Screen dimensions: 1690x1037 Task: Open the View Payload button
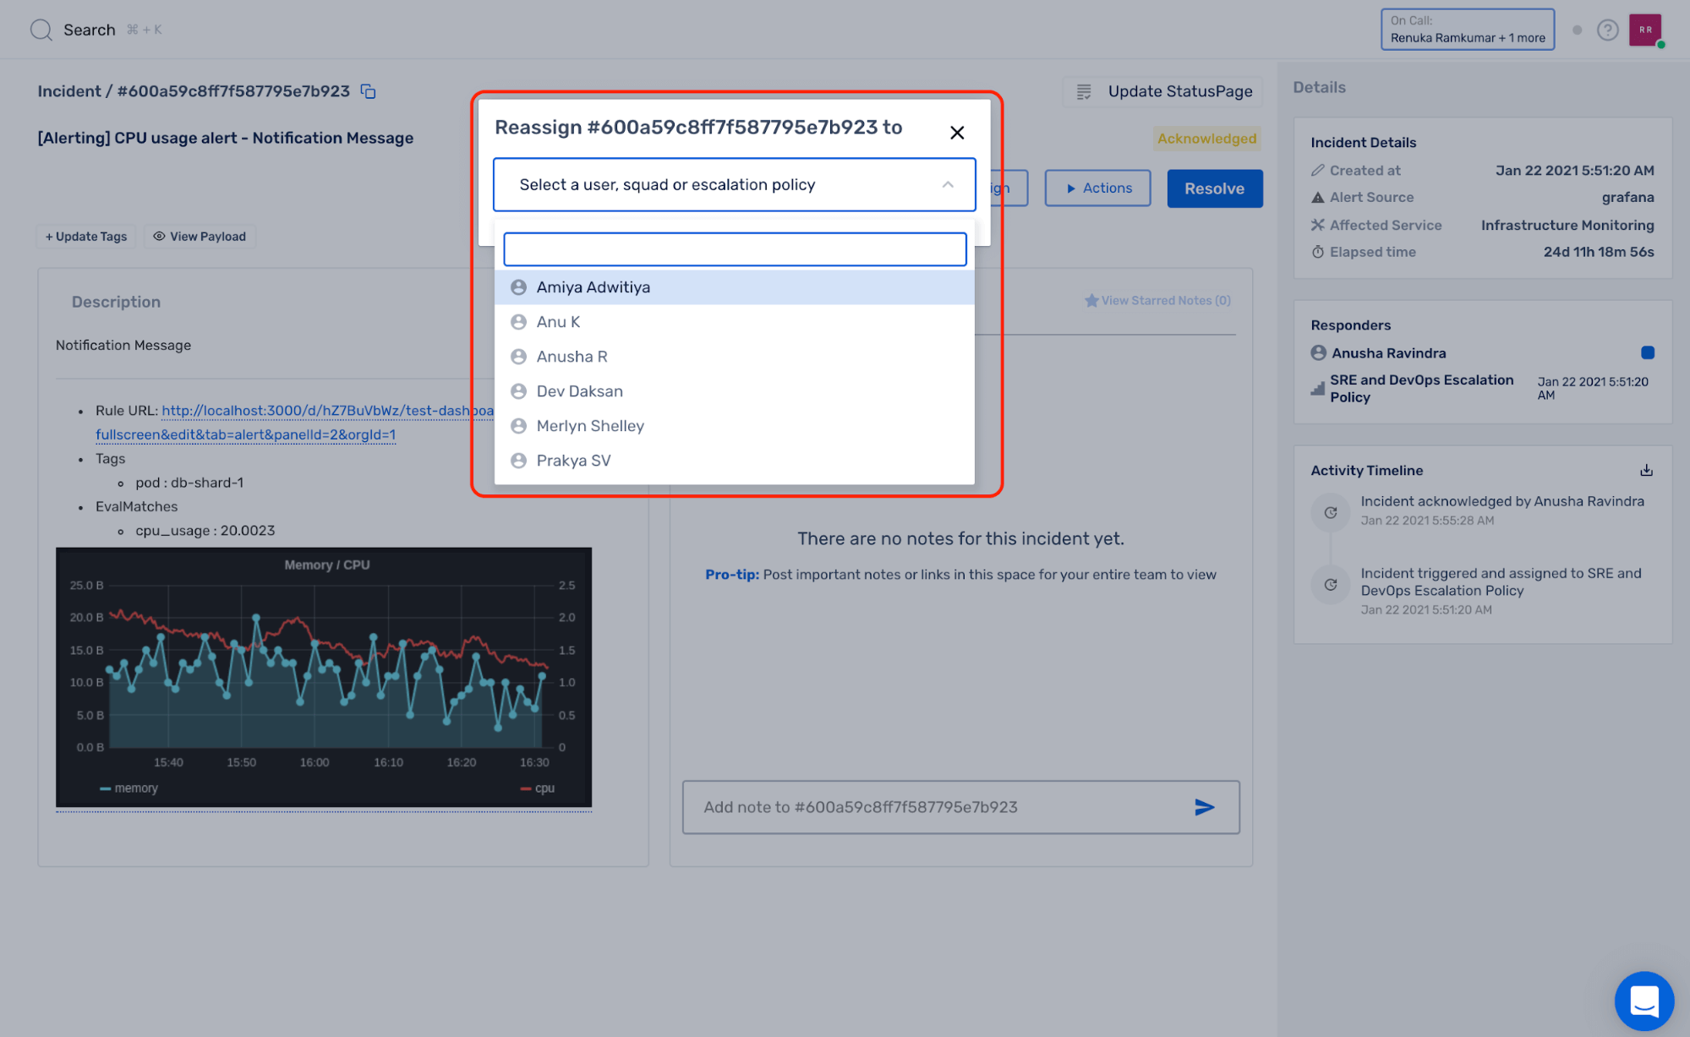[x=200, y=237]
